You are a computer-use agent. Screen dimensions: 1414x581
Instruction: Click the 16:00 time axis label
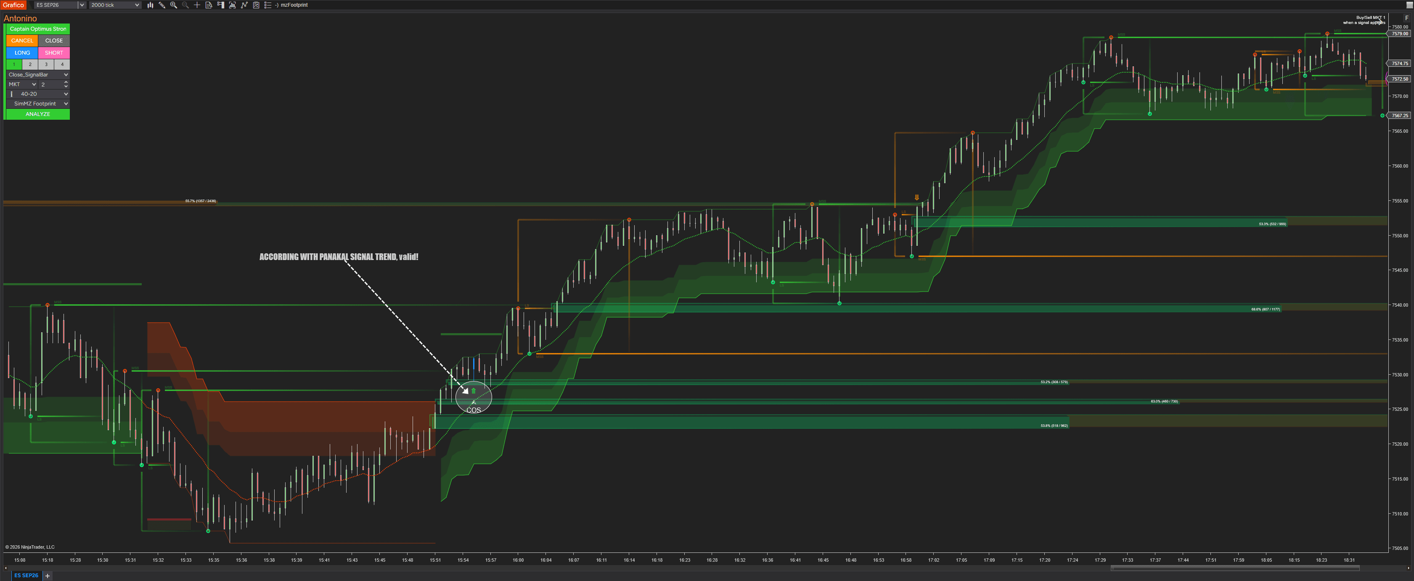(x=518, y=560)
